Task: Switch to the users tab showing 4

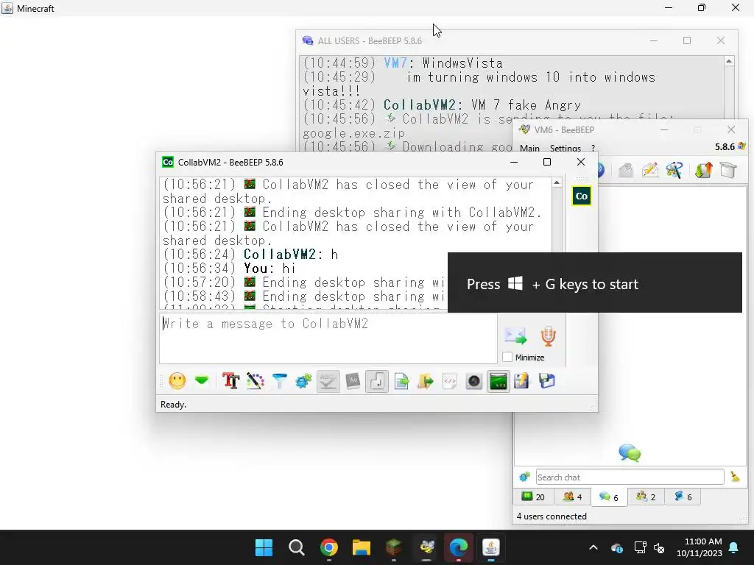Action: click(572, 497)
